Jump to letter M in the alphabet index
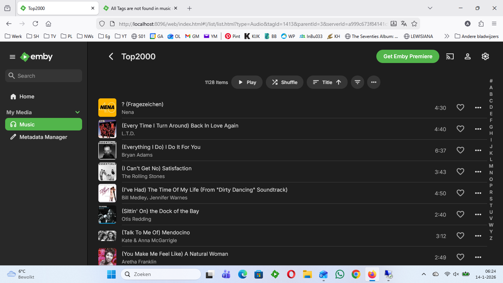This screenshot has width=503, height=283. pos(491,166)
